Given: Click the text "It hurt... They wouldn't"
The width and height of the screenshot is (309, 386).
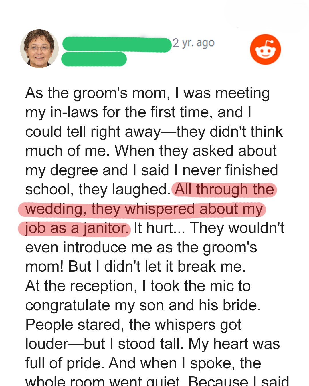Looking at the screenshot, I should coord(209,228).
